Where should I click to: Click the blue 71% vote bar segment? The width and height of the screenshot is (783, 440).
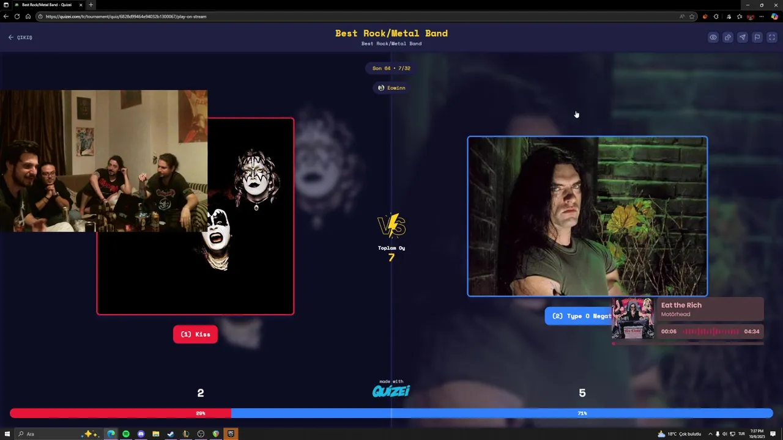pos(502,413)
